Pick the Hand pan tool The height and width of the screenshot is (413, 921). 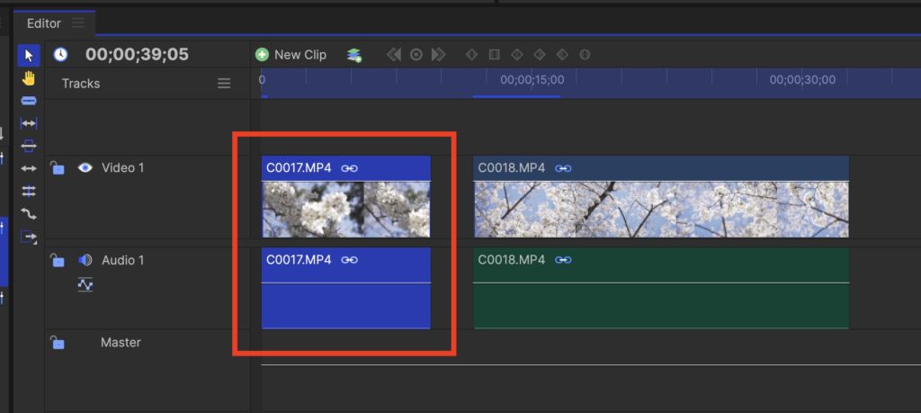point(29,78)
